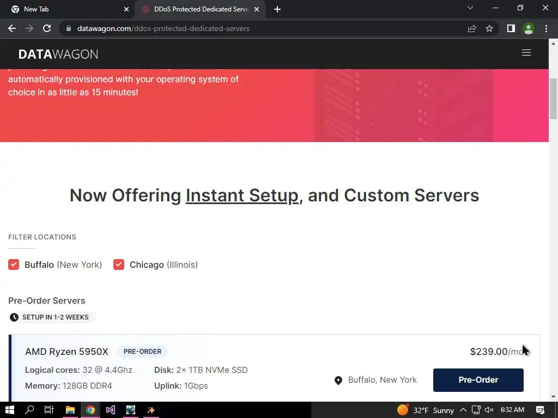Screen dimensions: 558x418
Task: Click the PRE-ORDER badge label
Action: (142, 352)
